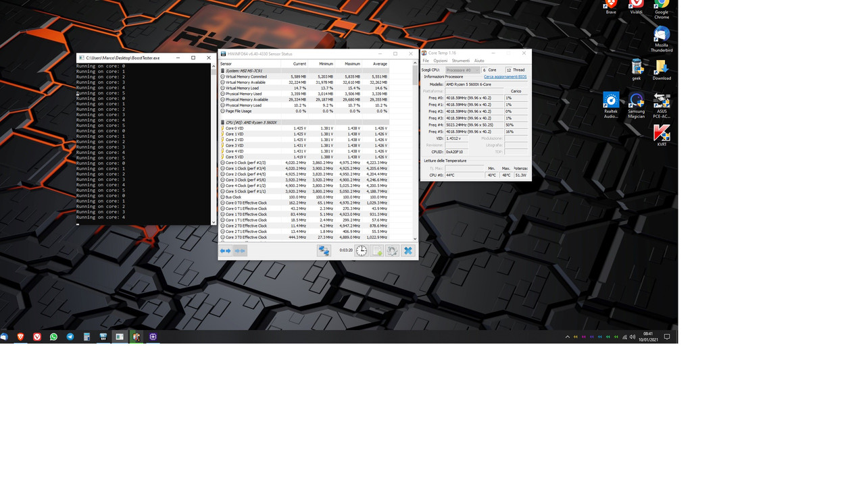
Task: Mute audio via the taskbar speaker icon
Action: [x=631, y=336]
